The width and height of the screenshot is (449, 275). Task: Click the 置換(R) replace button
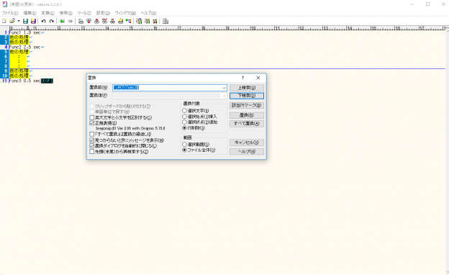tap(247, 115)
